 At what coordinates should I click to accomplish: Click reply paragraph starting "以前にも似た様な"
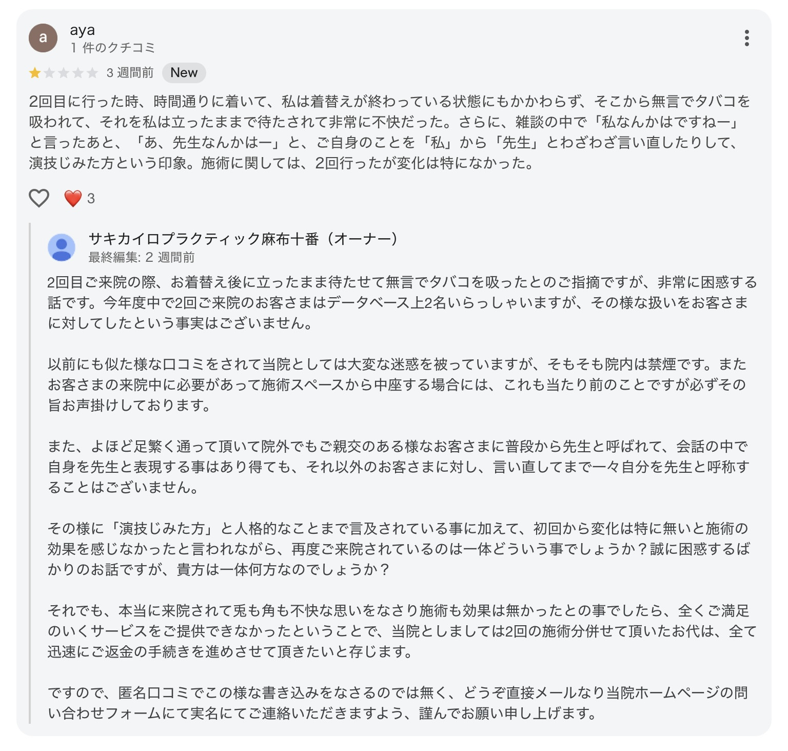(397, 384)
